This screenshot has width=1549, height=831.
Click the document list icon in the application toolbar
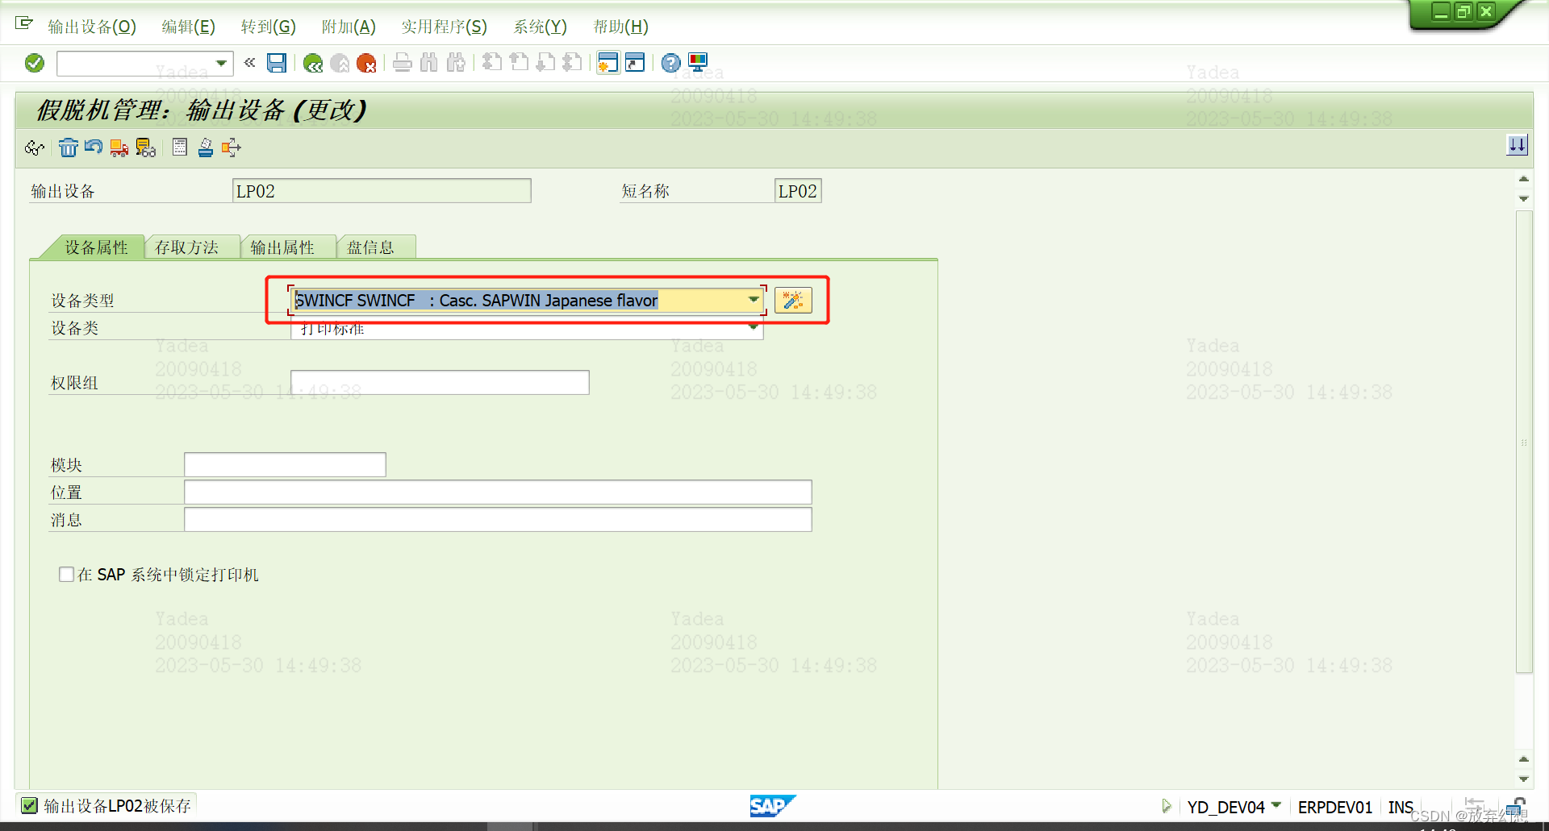coord(180,148)
